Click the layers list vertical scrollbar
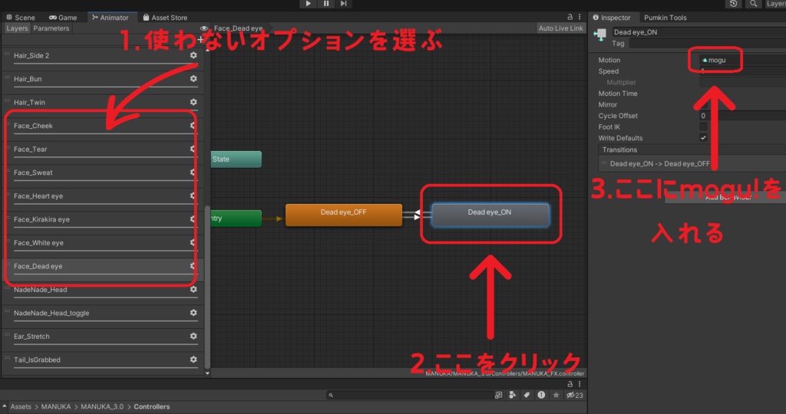The width and height of the screenshot is (786, 414). [x=207, y=286]
